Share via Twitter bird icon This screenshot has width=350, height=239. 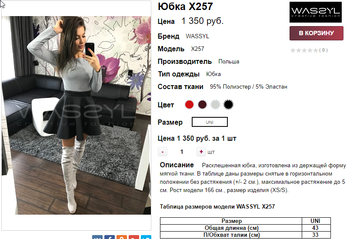[x=146, y=237]
